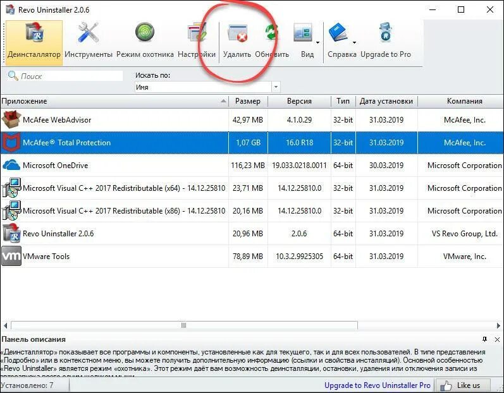Click the VMware Tools vm icon

(11, 256)
